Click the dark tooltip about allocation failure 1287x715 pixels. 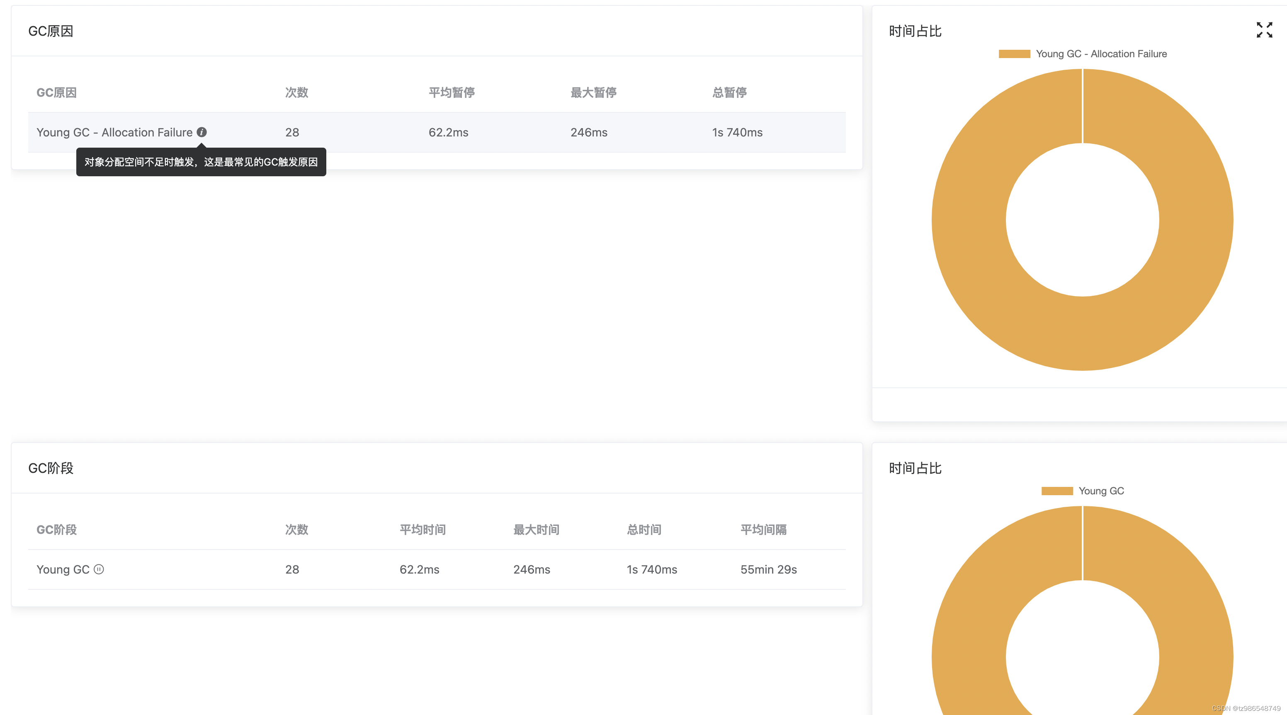click(x=202, y=162)
